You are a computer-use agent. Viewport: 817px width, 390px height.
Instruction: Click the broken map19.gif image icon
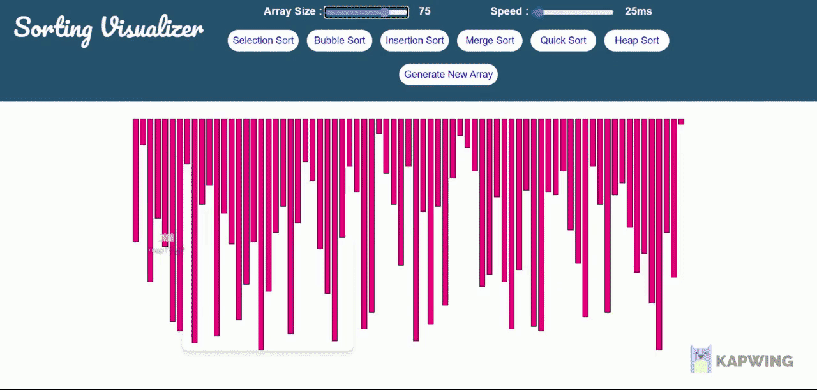point(167,236)
